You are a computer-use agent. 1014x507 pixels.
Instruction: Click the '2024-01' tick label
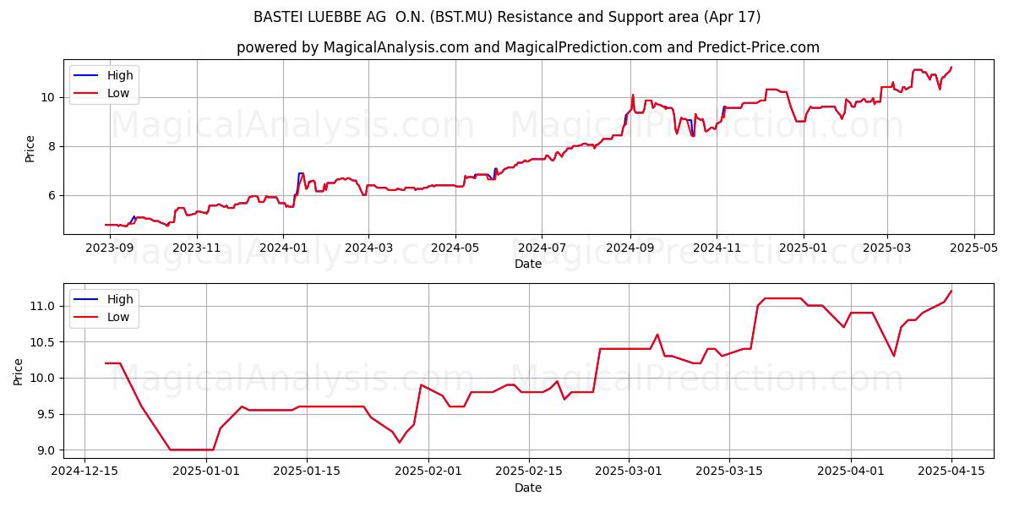point(283,248)
